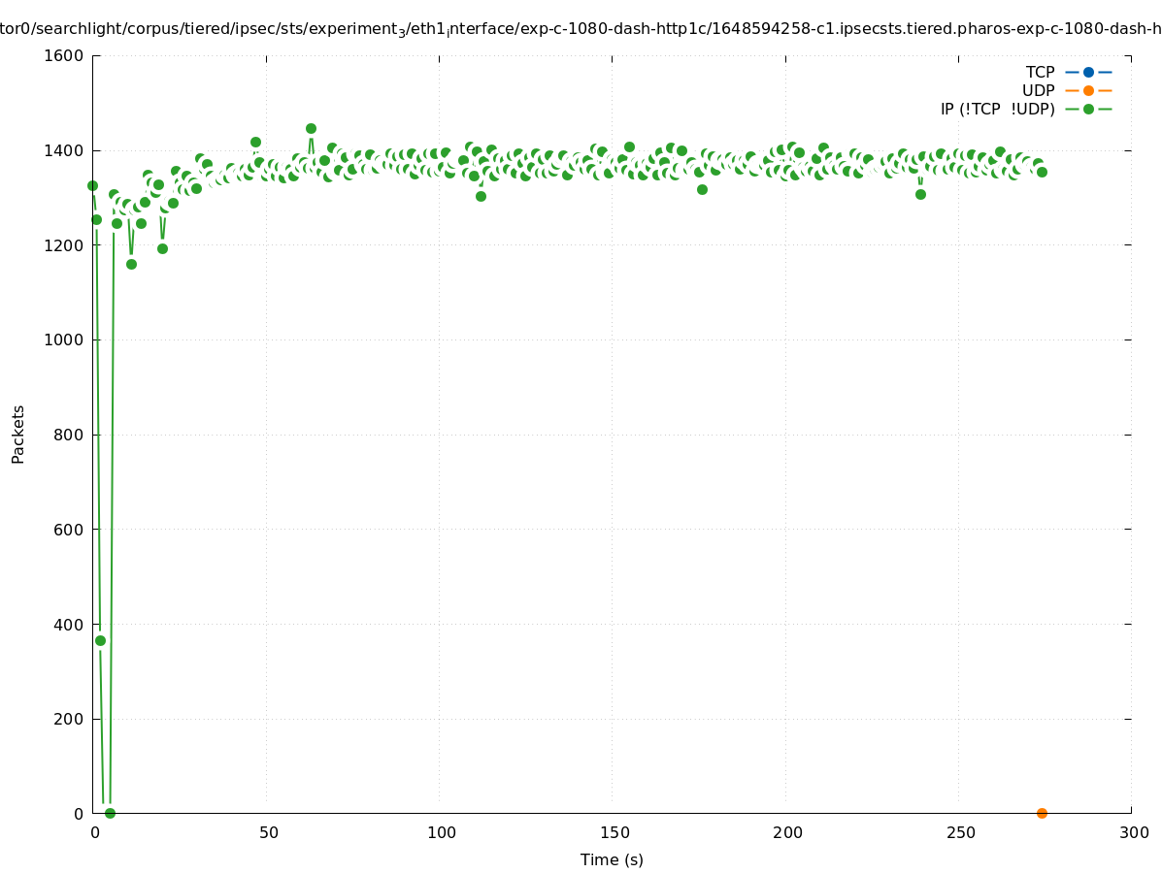Viewport: 1162px width, 873px height.
Task: Click the 150 x-axis tick label
Action: (x=614, y=832)
